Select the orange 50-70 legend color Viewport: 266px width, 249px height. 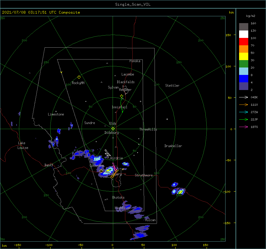click(x=244, y=49)
